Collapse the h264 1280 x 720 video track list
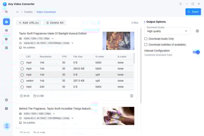Viewport: 204px width, 136px height. point(53,39)
